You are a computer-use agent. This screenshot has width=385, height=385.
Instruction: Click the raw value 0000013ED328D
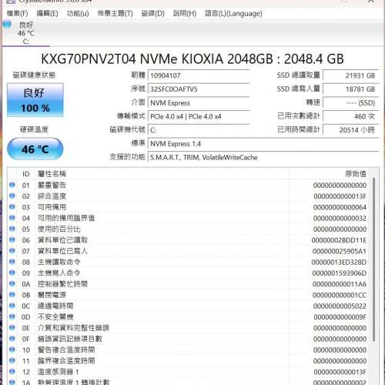pos(339,262)
